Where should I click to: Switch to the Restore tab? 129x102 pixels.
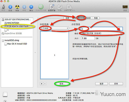[x=96, y=18]
